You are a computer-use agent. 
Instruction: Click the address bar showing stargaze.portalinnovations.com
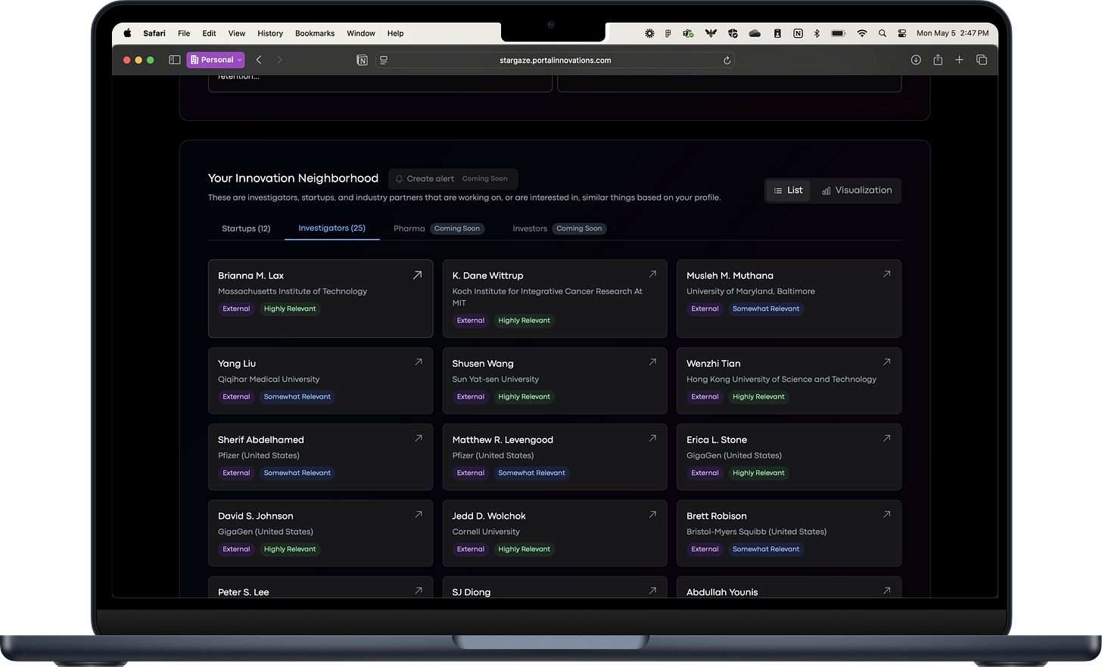(555, 60)
